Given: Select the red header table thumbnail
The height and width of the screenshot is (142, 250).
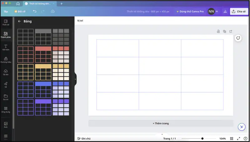Looking at the screenshot, I should click(43, 54).
